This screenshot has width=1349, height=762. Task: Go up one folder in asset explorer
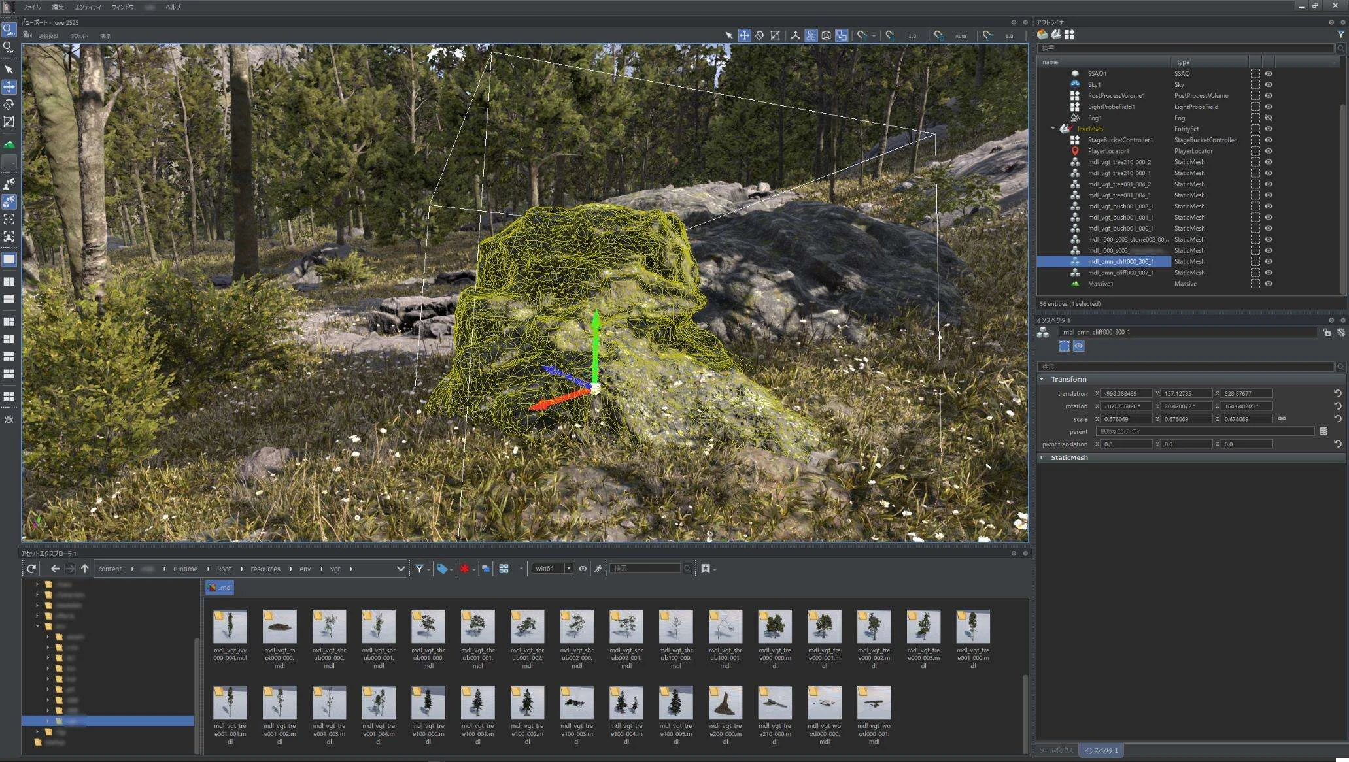click(x=84, y=569)
